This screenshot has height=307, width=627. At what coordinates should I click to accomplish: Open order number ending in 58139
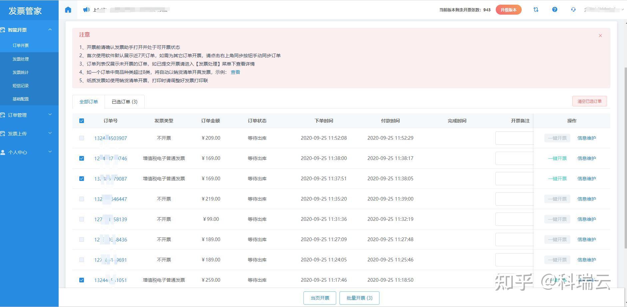pyautogui.click(x=111, y=220)
